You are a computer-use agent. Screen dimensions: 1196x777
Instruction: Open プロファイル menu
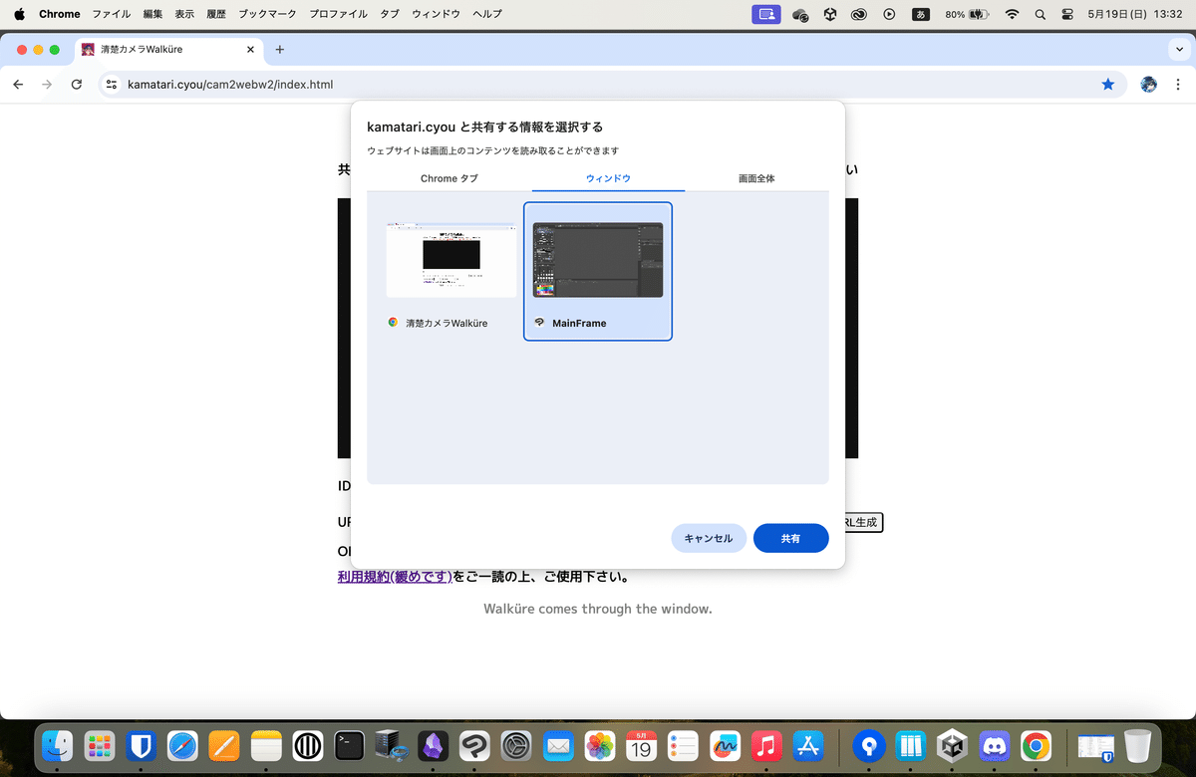tap(337, 14)
